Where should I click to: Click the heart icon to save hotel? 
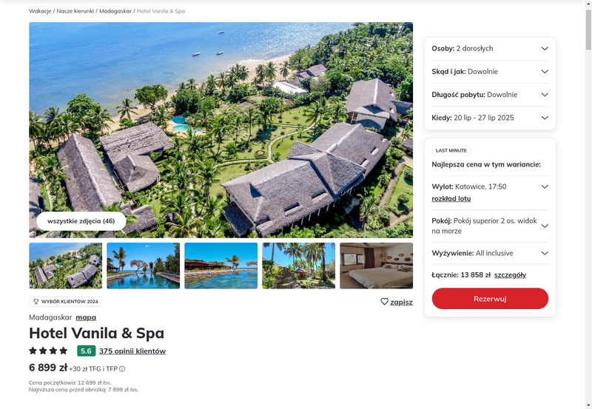coord(384,302)
